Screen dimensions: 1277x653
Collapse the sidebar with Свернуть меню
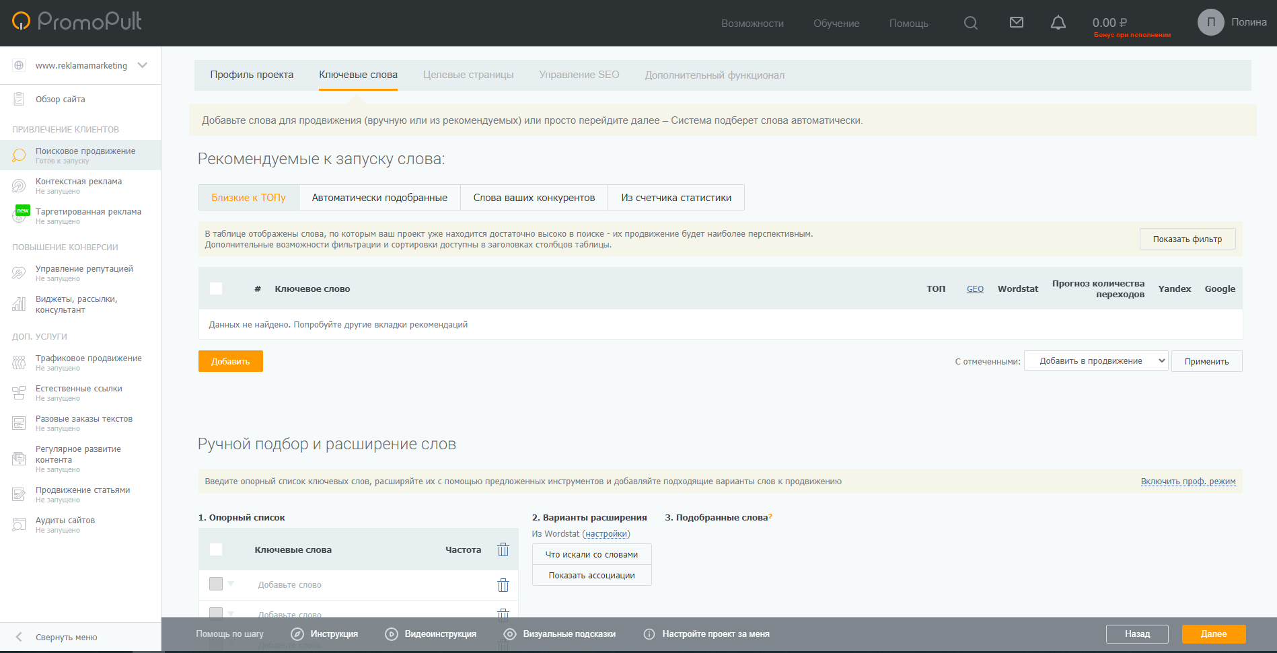(67, 637)
